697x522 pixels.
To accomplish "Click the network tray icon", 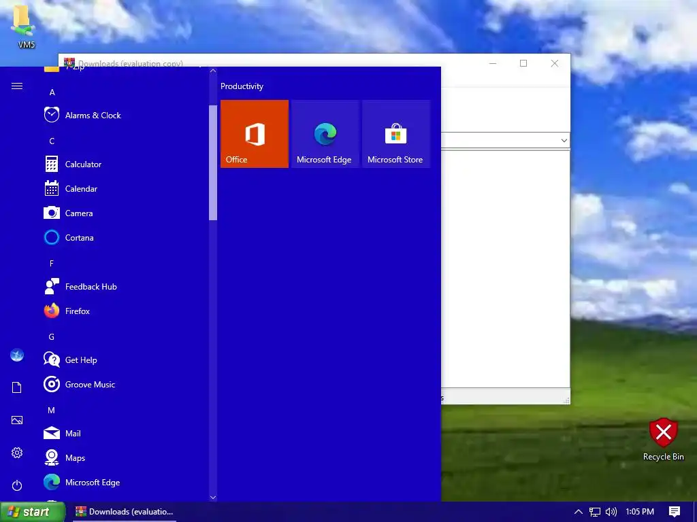I will click(595, 512).
